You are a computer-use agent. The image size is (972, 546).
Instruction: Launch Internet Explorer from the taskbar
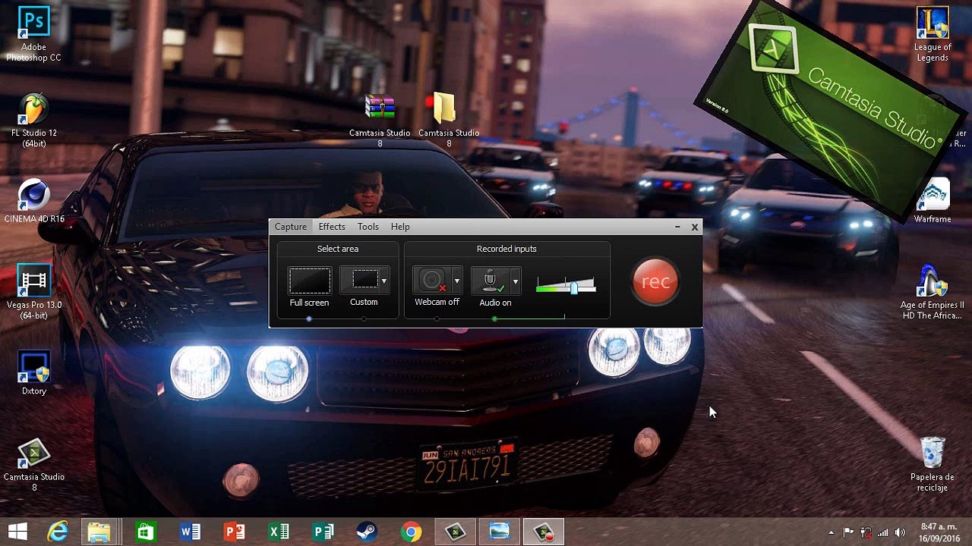pos(58,532)
